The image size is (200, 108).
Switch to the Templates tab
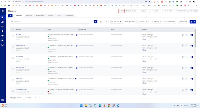29,16
